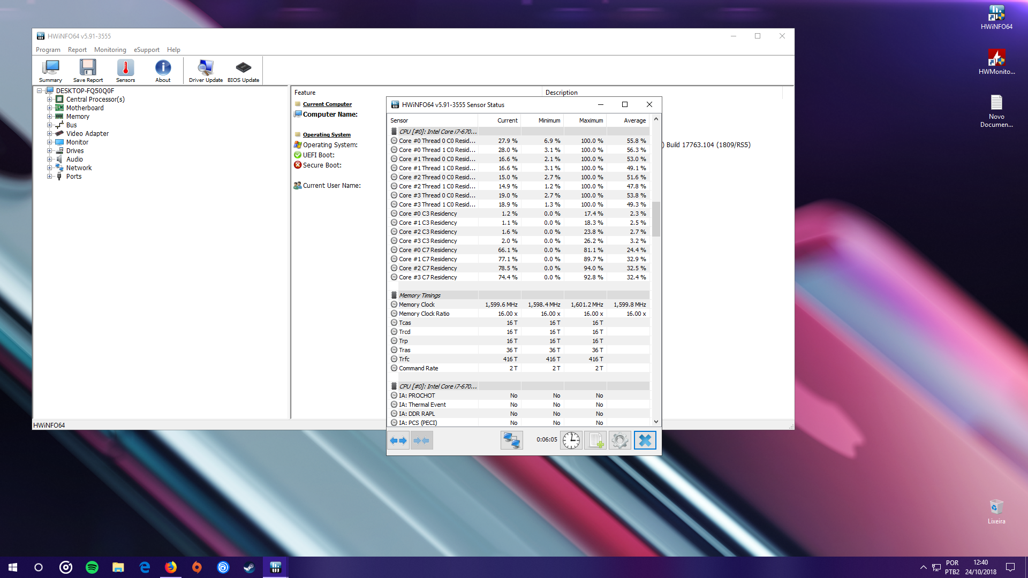The image size is (1028, 578).
Task: Open the Sensors thermometer icon
Action: click(125, 71)
